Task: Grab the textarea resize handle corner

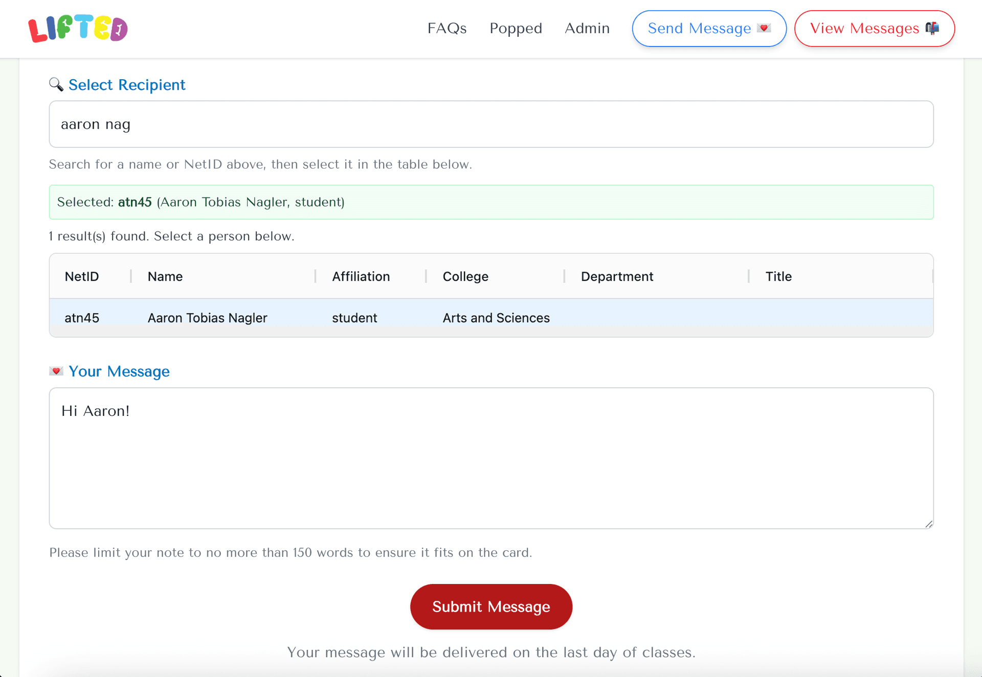Action: 928,524
